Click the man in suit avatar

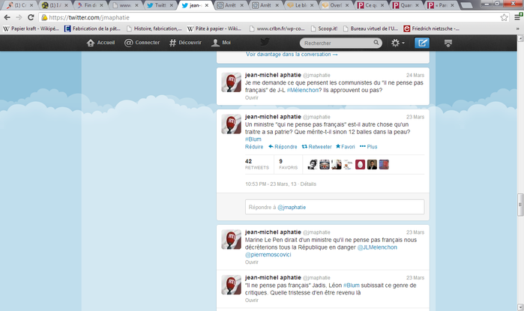tap(372, 164)
